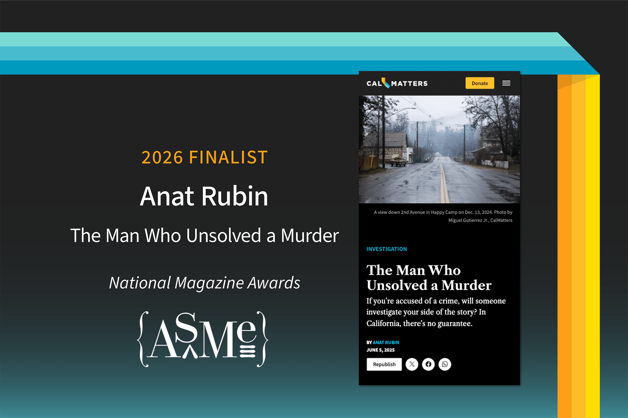
Task: Share article on Facebook
Action: click(x=428, y=364)
